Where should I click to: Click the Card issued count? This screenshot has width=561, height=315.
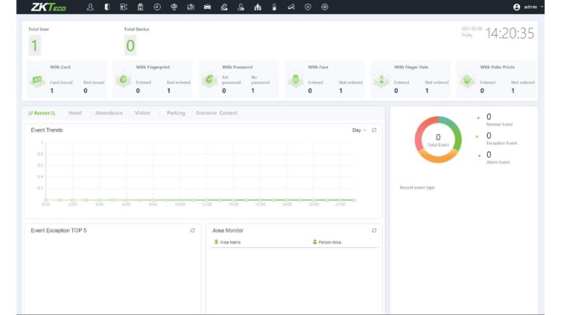52,90
